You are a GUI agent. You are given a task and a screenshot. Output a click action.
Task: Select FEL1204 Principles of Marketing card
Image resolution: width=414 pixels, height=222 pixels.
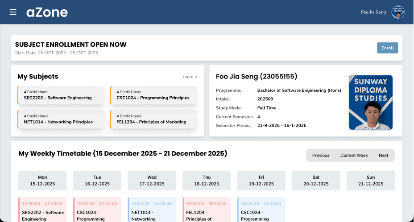tap(153, 119)
